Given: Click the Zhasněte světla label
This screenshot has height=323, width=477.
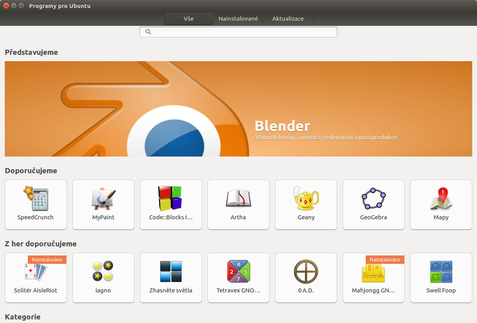Looking at the screenshot, I should pyautogui.click(x=171, y=290).
